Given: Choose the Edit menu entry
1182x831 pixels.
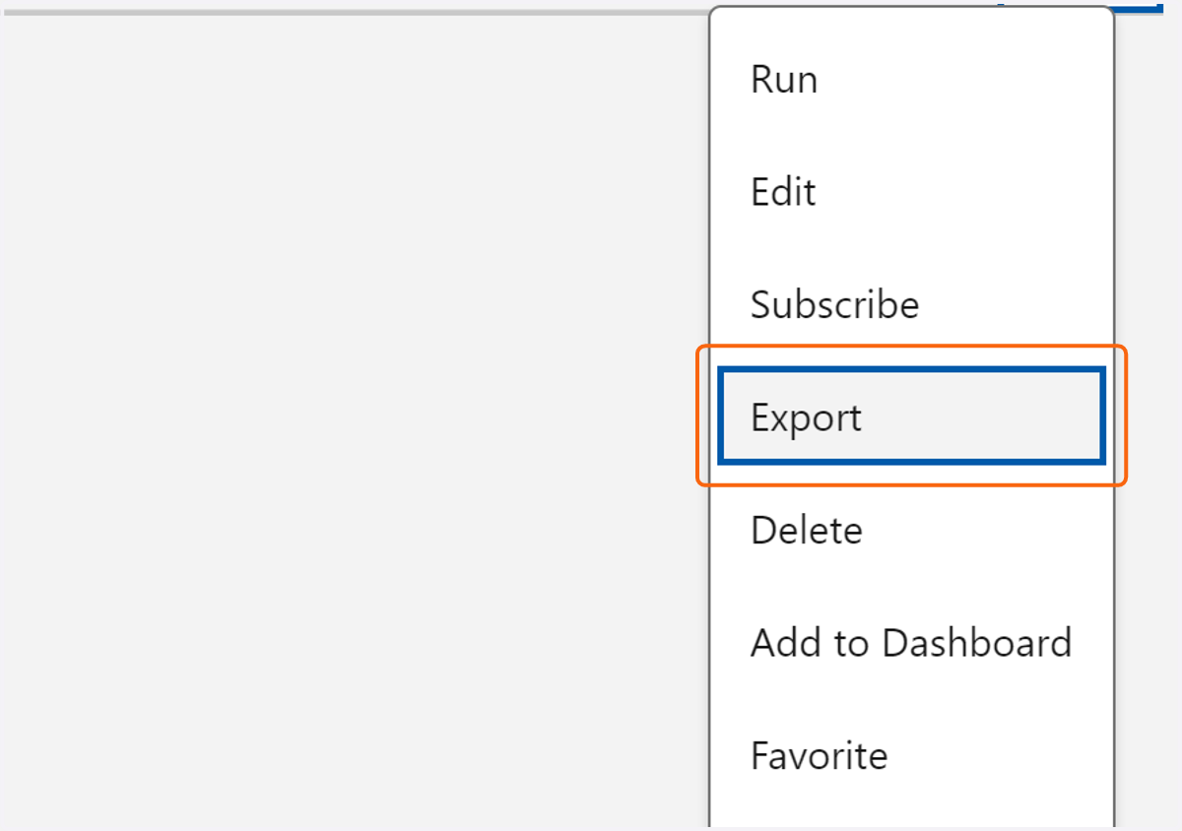Looking at the screenshot, I should pyautogui.click(x=911, y=191).
